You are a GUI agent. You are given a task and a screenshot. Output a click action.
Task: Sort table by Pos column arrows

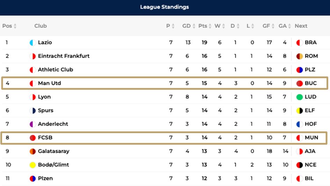(15, 26)
